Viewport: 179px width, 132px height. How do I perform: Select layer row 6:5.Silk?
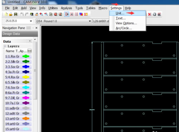click(x=18, y=82)
